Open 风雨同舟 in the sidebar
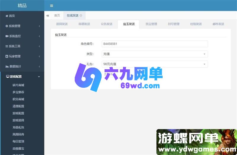 click(x=18, y=134)
